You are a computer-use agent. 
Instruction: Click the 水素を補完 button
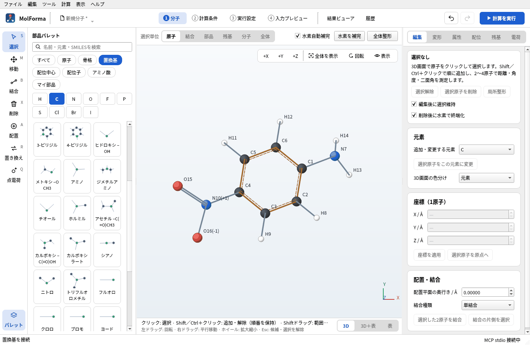(x=349, y=36)
